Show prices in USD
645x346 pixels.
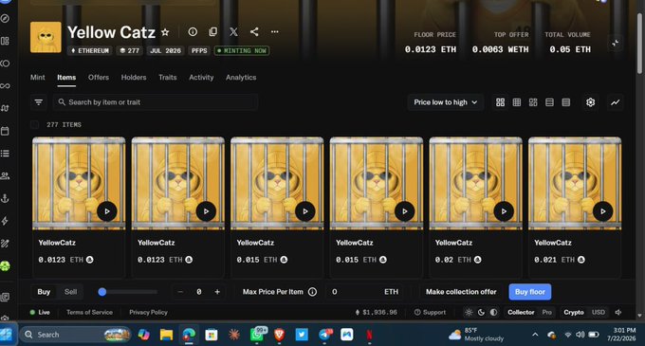(599, 312)
